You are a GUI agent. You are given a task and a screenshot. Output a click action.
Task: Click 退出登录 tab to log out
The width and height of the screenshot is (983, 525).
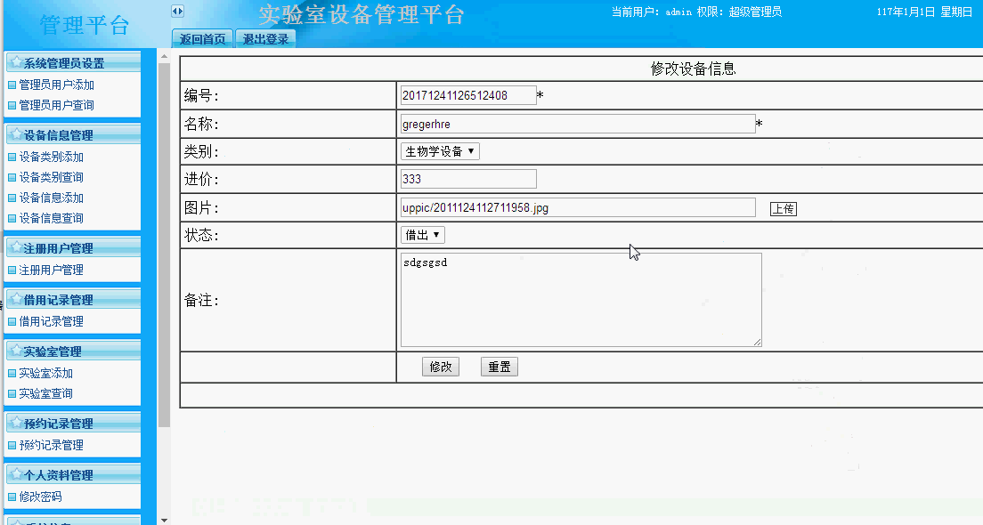(265, 39)
